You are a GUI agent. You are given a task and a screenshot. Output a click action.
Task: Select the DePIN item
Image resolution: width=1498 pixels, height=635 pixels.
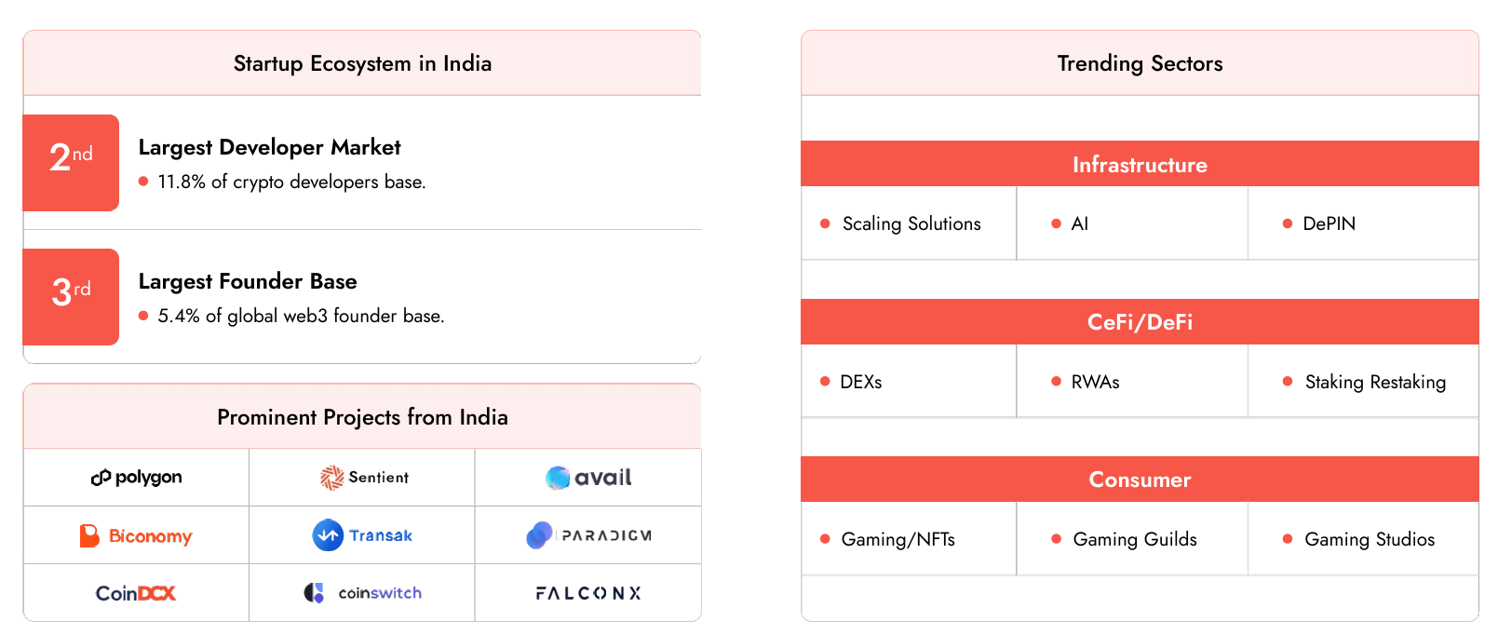pos(1329,223)
